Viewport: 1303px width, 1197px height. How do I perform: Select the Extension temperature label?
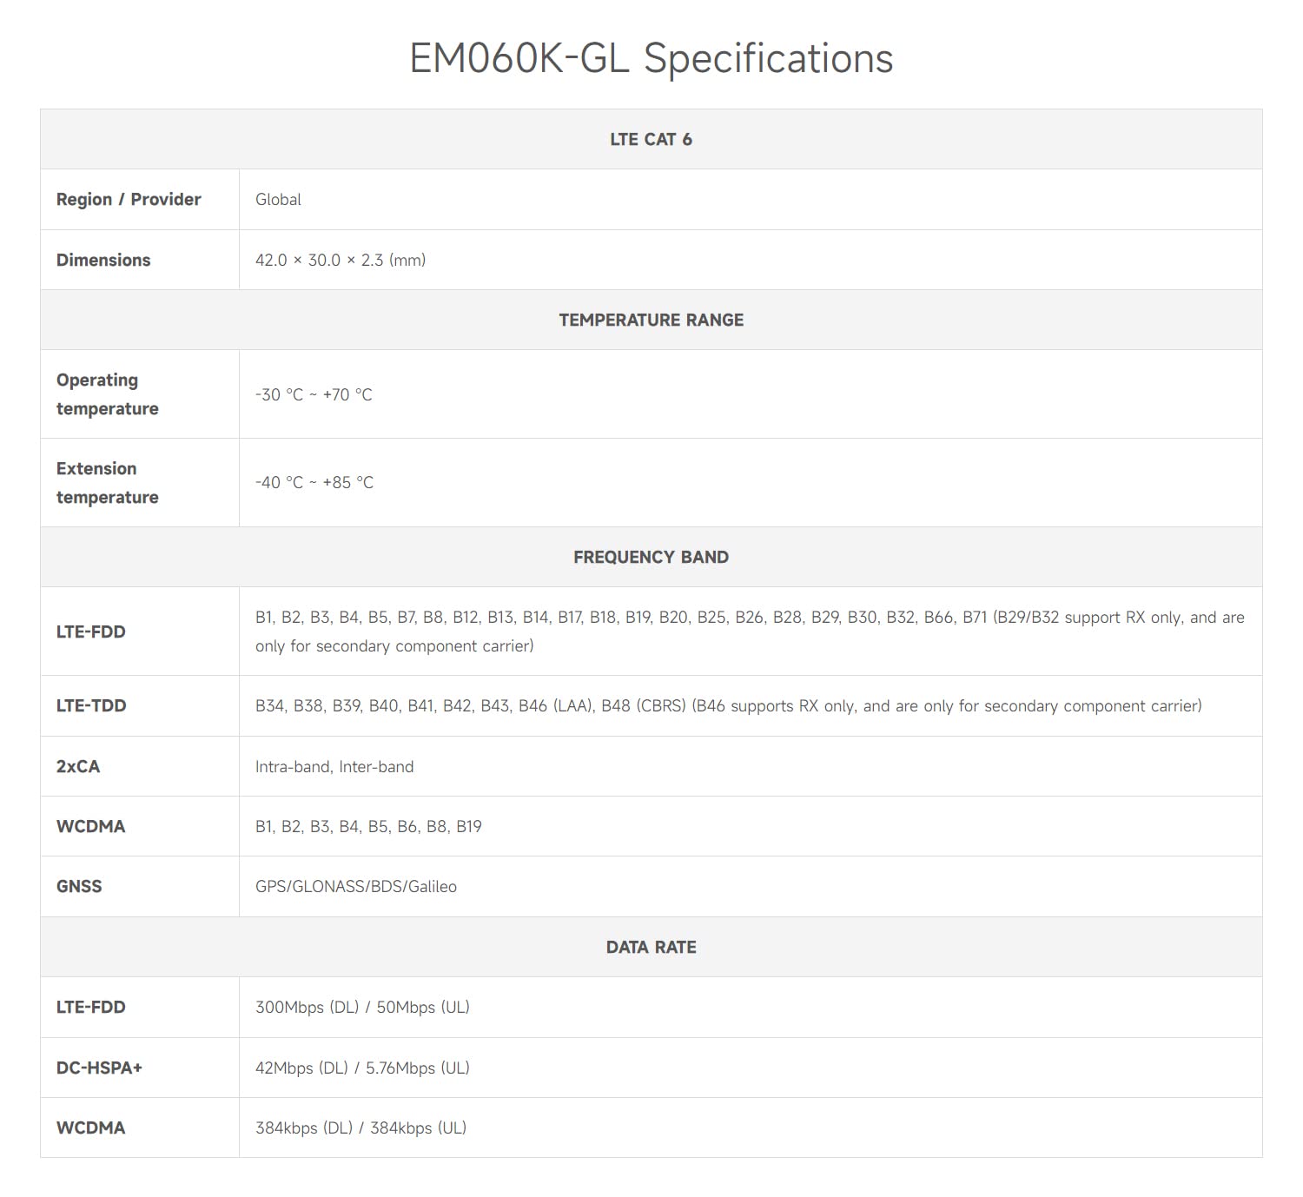(108, 483)
